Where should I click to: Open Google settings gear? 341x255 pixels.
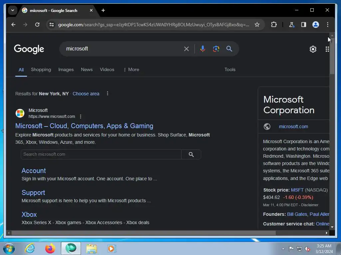[x=313, y=49]
